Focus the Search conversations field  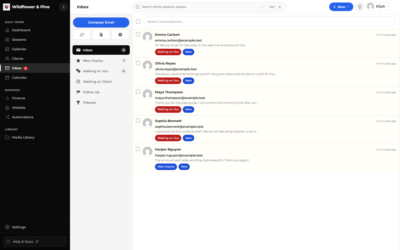click(x=270, y=22)
